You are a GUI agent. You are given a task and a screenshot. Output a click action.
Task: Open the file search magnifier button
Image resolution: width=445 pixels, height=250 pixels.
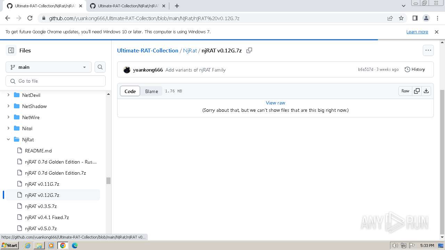pos(100,67)
